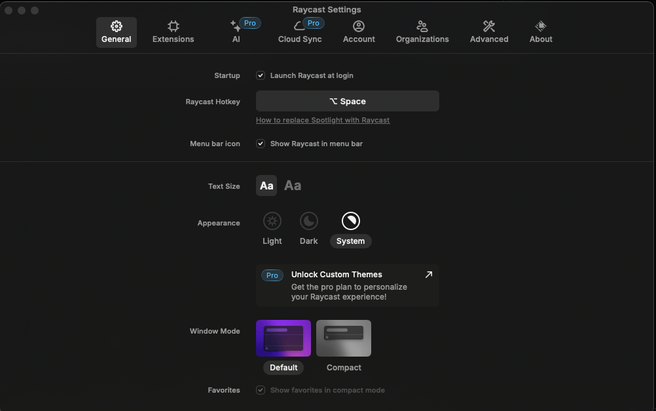Screen dimensions: 656x411
Task: Choose the System appearance icon
Action: coord(351,221)
